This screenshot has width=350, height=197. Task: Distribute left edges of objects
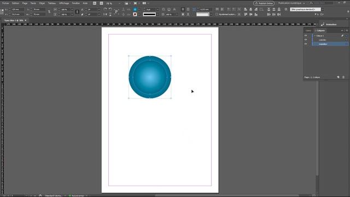(x=269, y=14)
